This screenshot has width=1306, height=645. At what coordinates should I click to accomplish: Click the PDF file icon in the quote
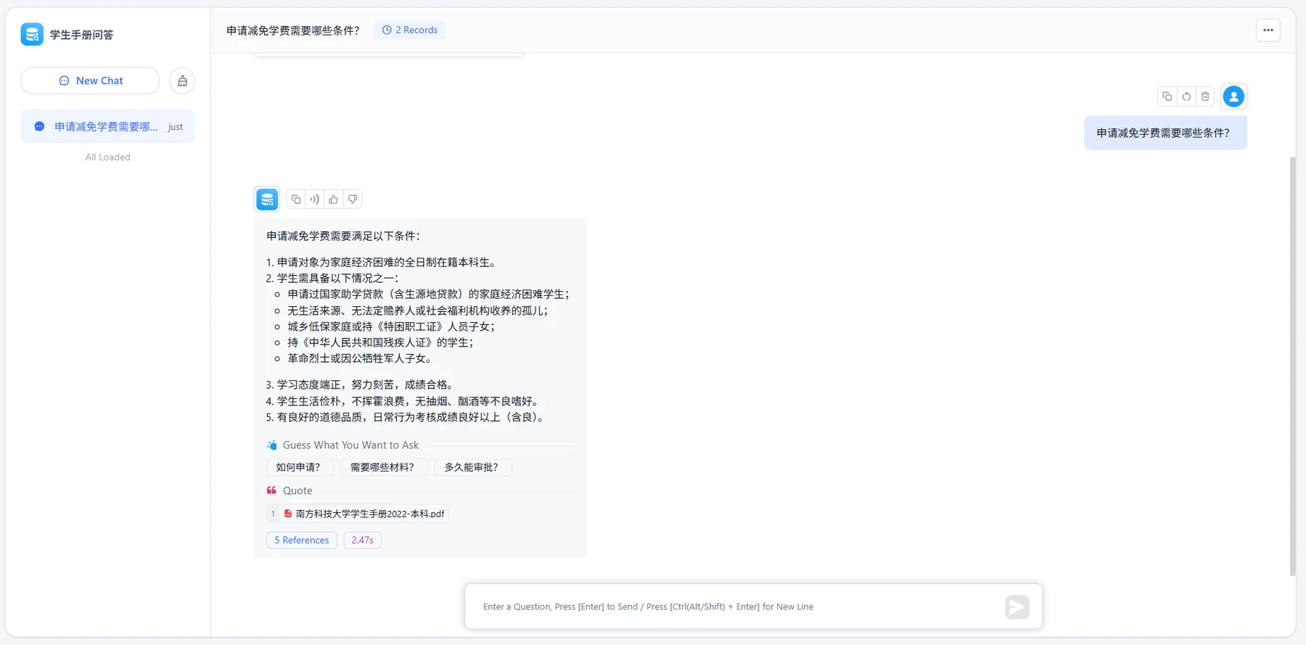click(x=288, y=514)
